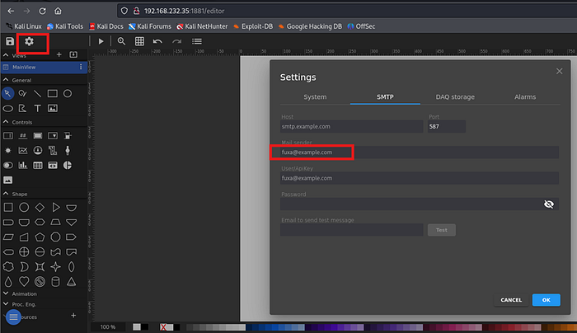
Task: Expand the Proc. Eng. section
Action: pyautogui.click(x=6, y=304)
